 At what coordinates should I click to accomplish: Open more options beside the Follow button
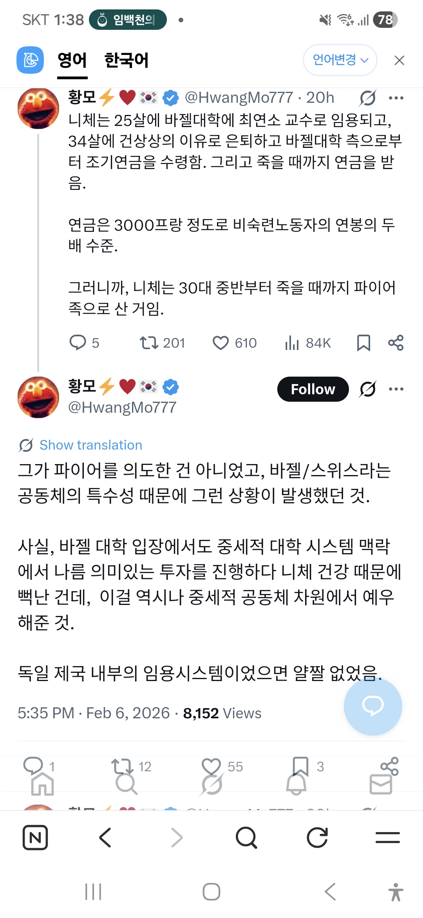point(396,389)
